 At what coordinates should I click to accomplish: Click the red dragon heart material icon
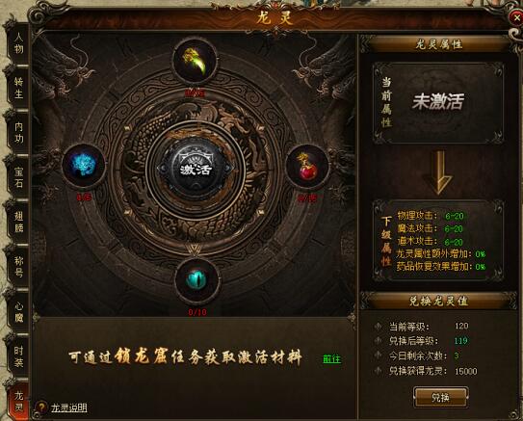click(307, 167)
